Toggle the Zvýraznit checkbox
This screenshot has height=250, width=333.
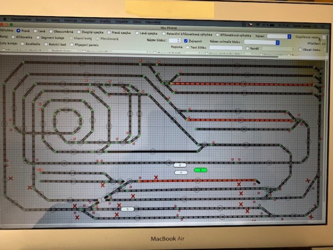click(x=186, y=41)
